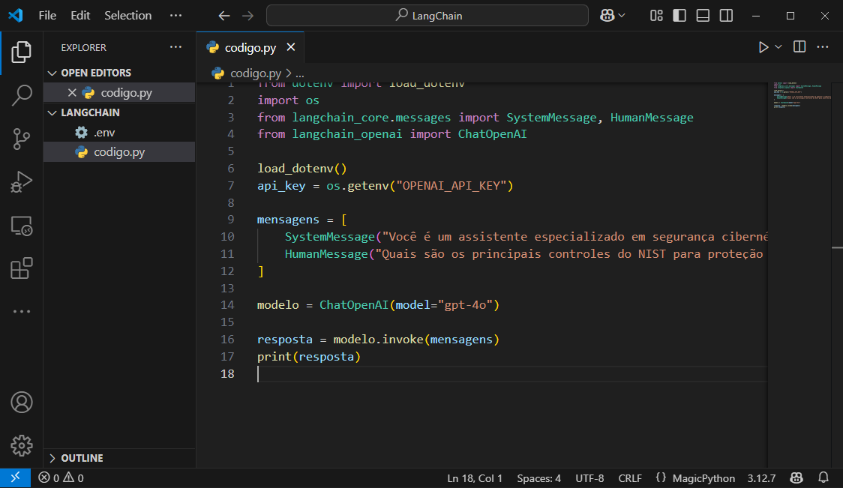This screenshot has width=843, height=488.
Task: Go forward with the right arrow
Action: [x=247, y=16]
